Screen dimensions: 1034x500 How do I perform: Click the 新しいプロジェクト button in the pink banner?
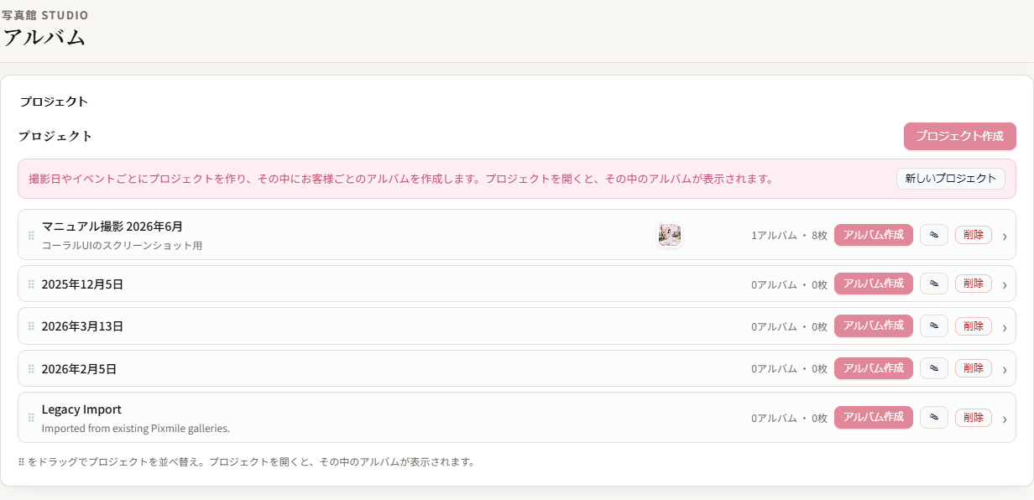point(951,179)
